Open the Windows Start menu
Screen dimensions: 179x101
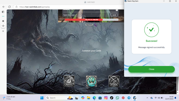(42, 98)
